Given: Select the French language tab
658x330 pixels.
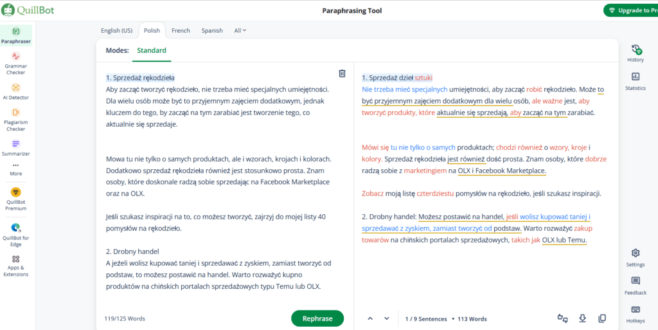Looking at the screenshot, I should (x=181, y=30).
